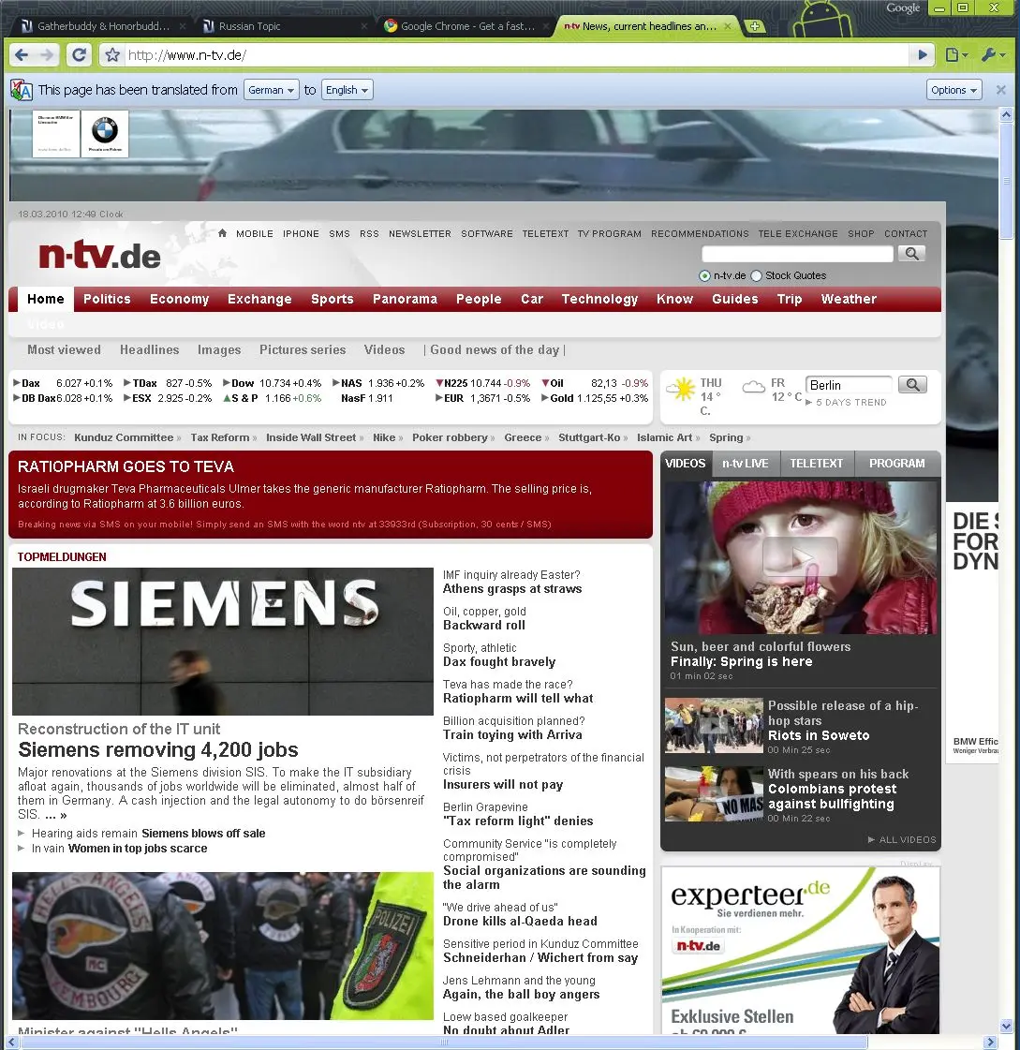1020x1050 pixels.
Task: Click the cloudy weather icon for Friday
Action: pos(753,387)
